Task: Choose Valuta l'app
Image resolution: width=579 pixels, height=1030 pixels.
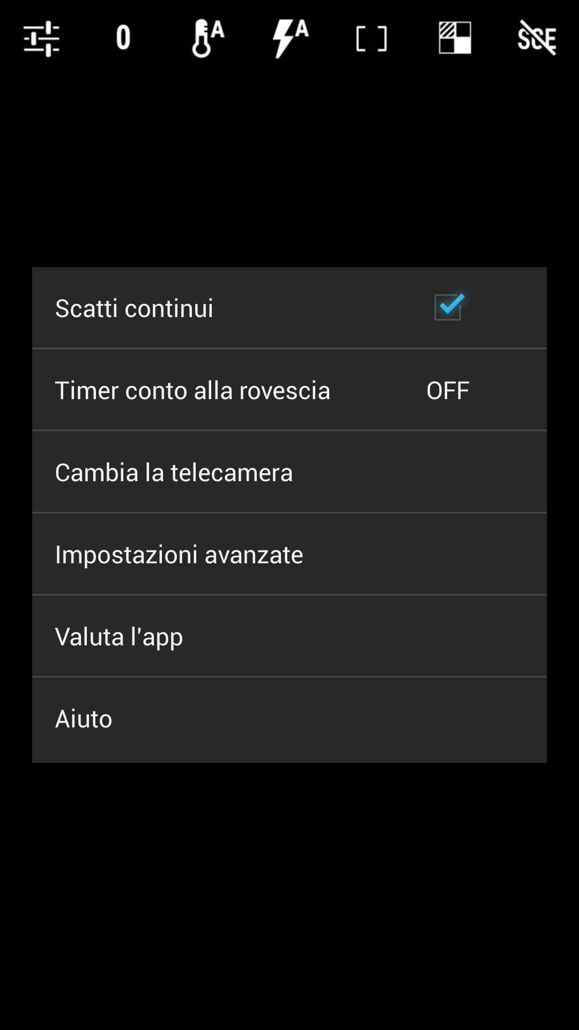Action: click(289, 636)
